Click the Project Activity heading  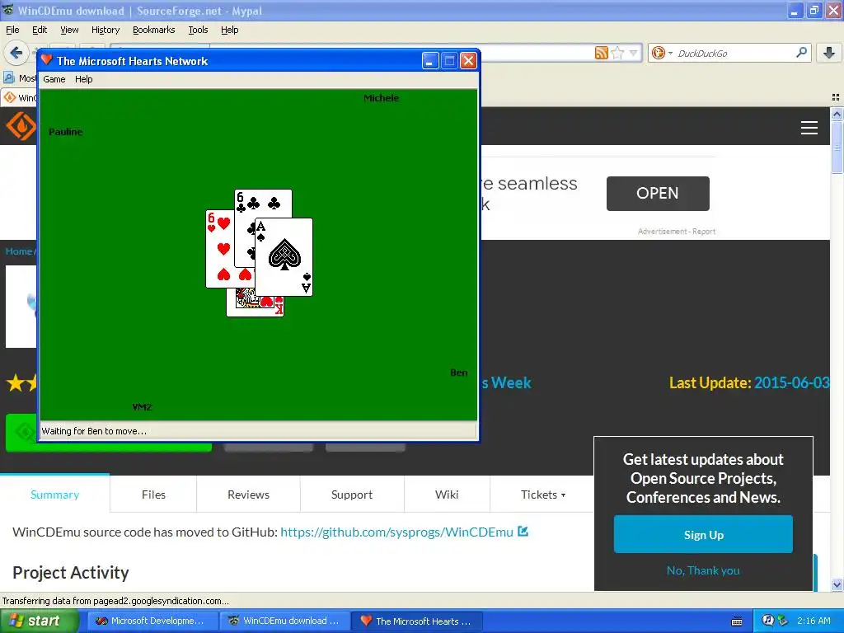(71, 573)
